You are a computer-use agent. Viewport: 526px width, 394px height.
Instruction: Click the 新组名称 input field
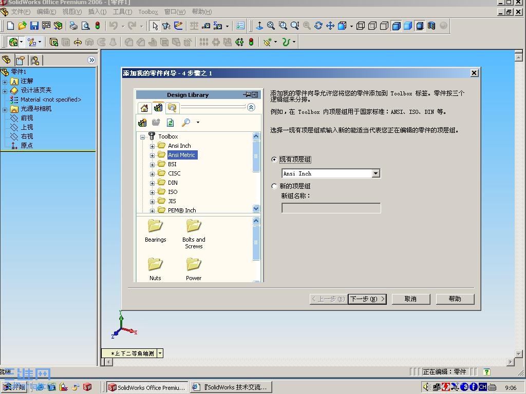(331, 208)
